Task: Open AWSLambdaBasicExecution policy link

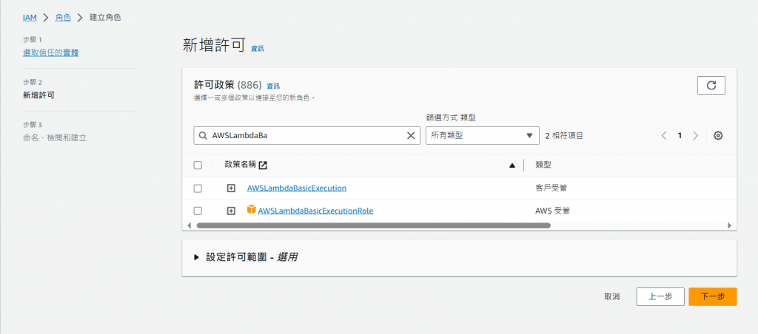Action: [x=297, y=188]
